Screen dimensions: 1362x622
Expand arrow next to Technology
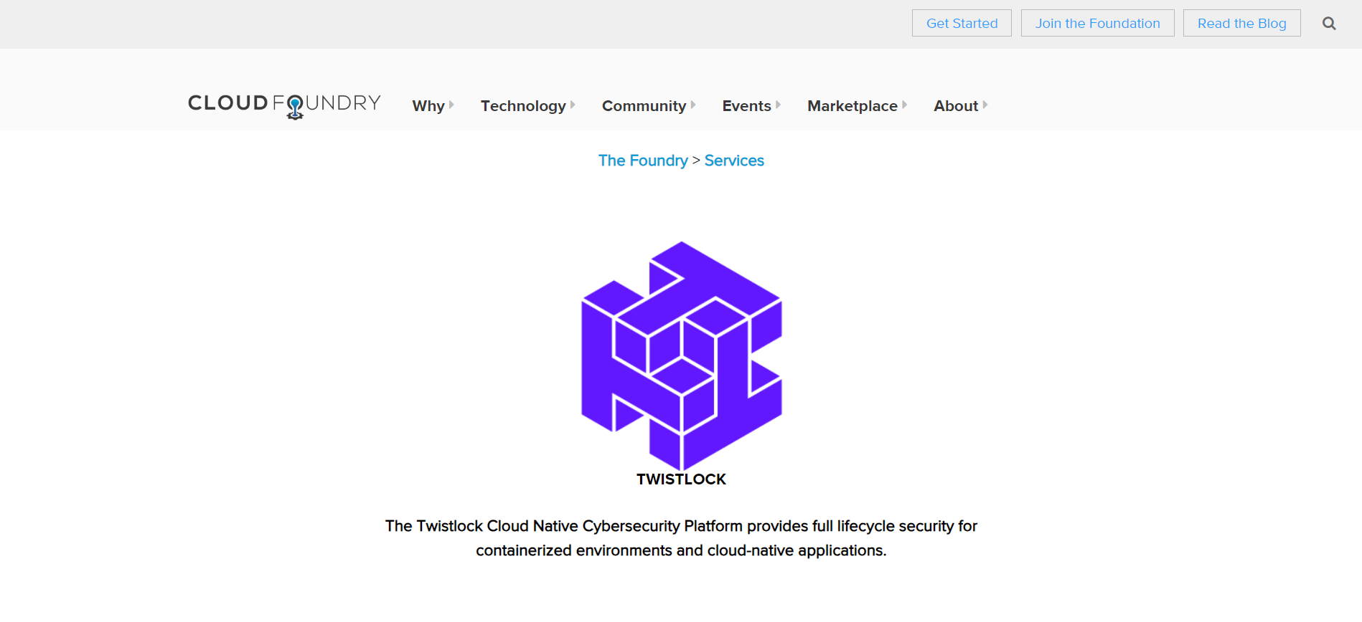(x=573, y=105)
